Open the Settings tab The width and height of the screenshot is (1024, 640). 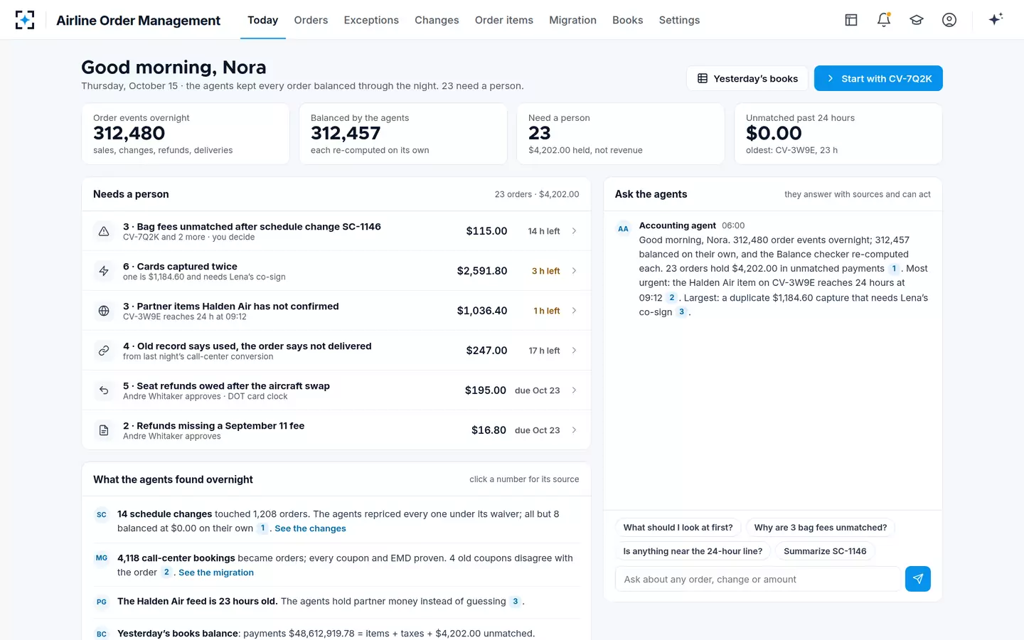679,20
